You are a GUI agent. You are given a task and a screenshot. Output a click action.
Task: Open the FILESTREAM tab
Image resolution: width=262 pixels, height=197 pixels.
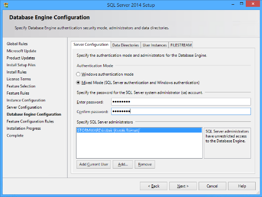[181, 45]
